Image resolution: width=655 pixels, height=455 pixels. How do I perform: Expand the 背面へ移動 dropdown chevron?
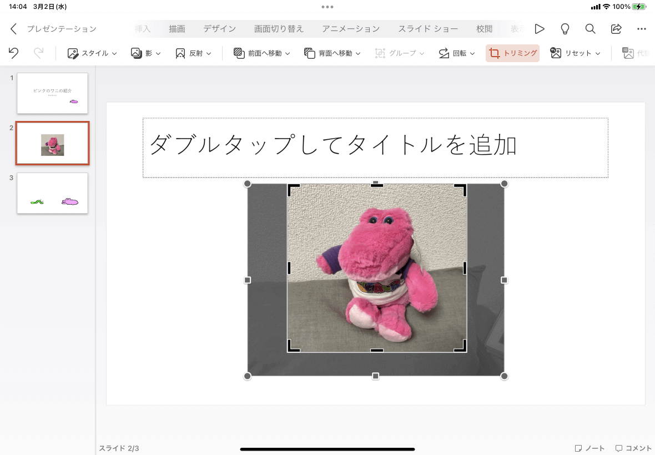pos(358,54)
